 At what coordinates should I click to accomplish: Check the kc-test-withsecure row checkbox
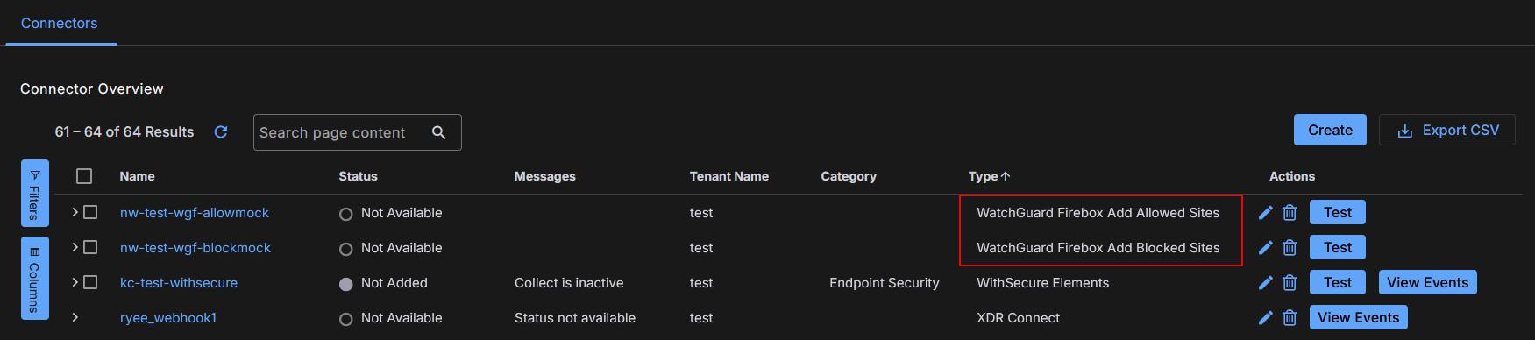coord(90,282)
